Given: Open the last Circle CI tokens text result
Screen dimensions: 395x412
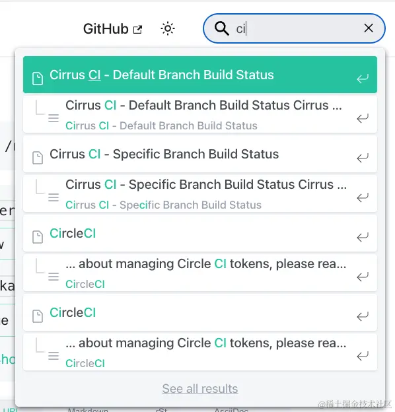Looking at the screenshot, I should pos(200,353).
